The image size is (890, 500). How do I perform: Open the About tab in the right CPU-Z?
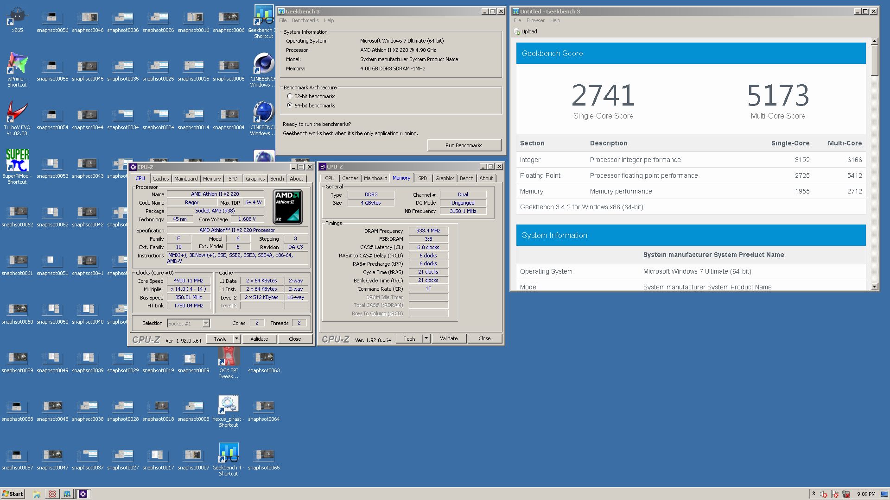[x=486, y=178]
